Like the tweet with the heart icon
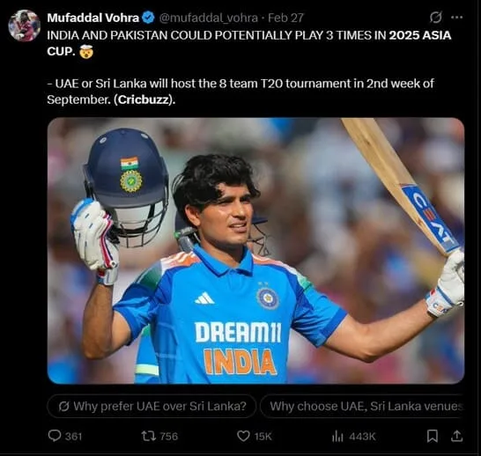The image size is (481, 456). 244,436
